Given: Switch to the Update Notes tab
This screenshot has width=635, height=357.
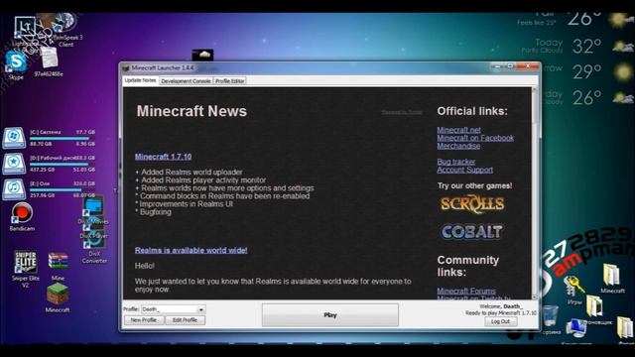Looking at the screenshot, I should tap(140, 80).
